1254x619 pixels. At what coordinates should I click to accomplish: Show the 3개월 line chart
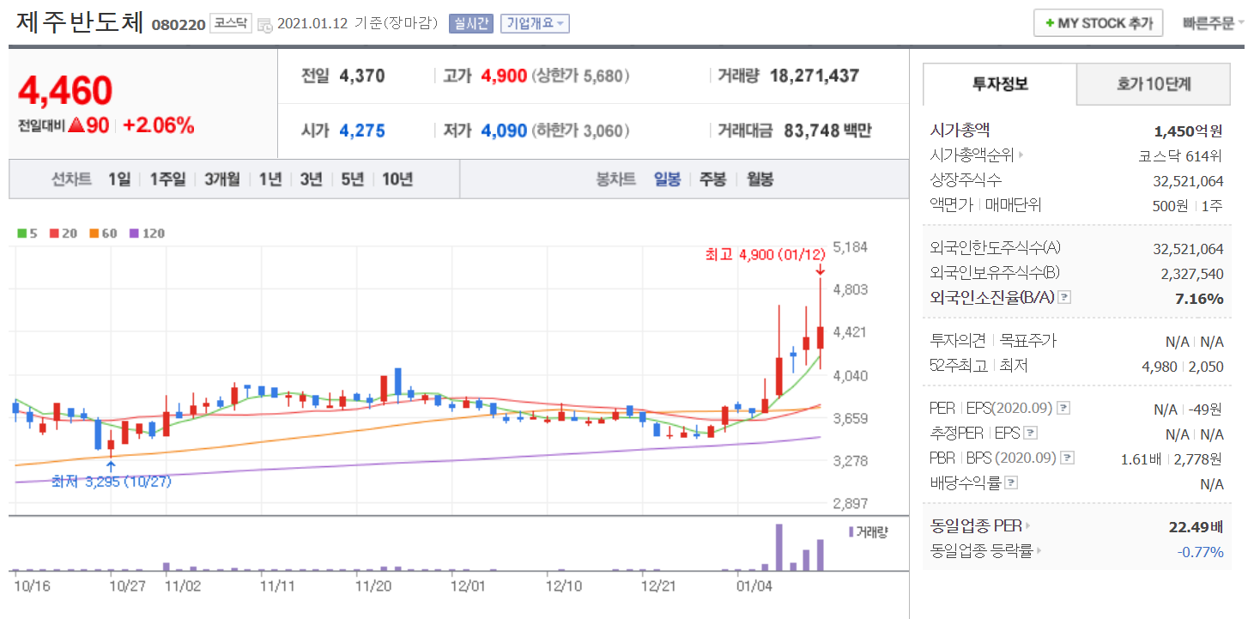[222, 179]
